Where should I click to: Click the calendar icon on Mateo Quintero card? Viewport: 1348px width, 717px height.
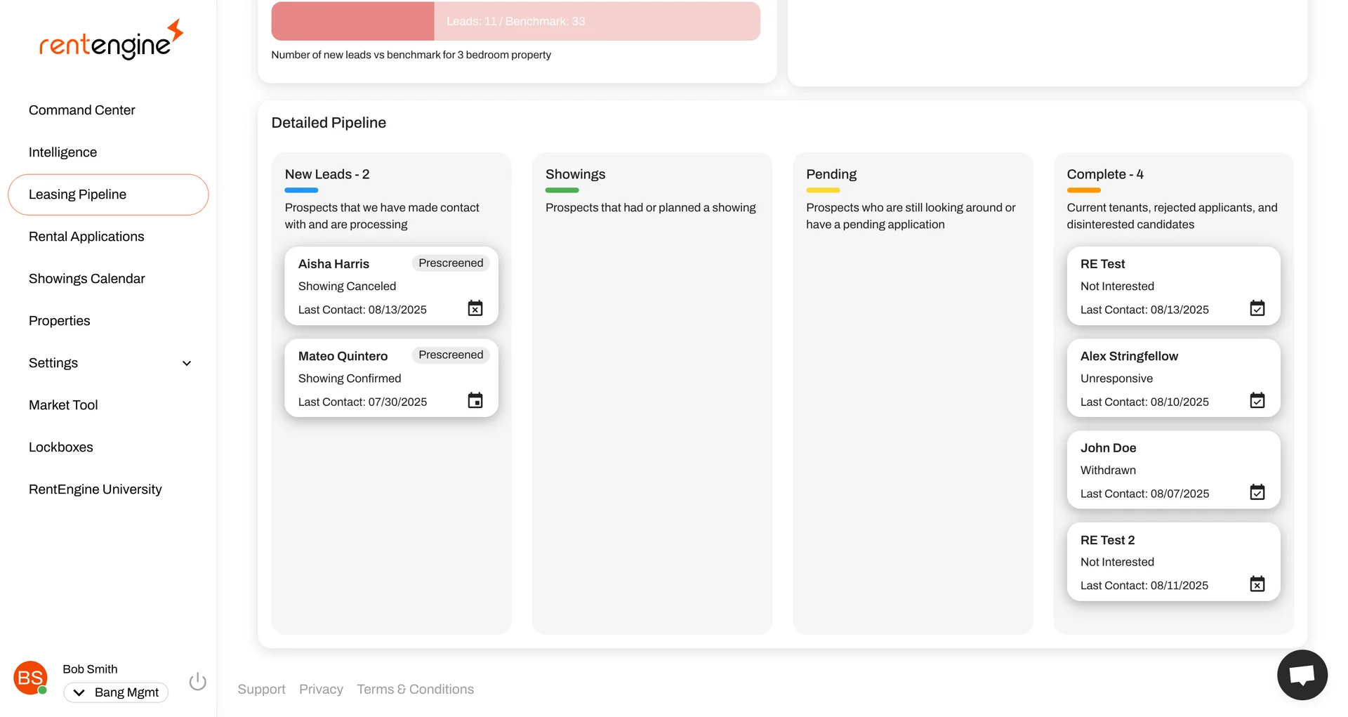[475, 400]
